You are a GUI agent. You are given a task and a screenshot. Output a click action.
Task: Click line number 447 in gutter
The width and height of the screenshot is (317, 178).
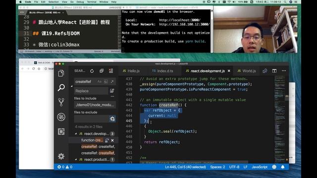coord(129,132)
